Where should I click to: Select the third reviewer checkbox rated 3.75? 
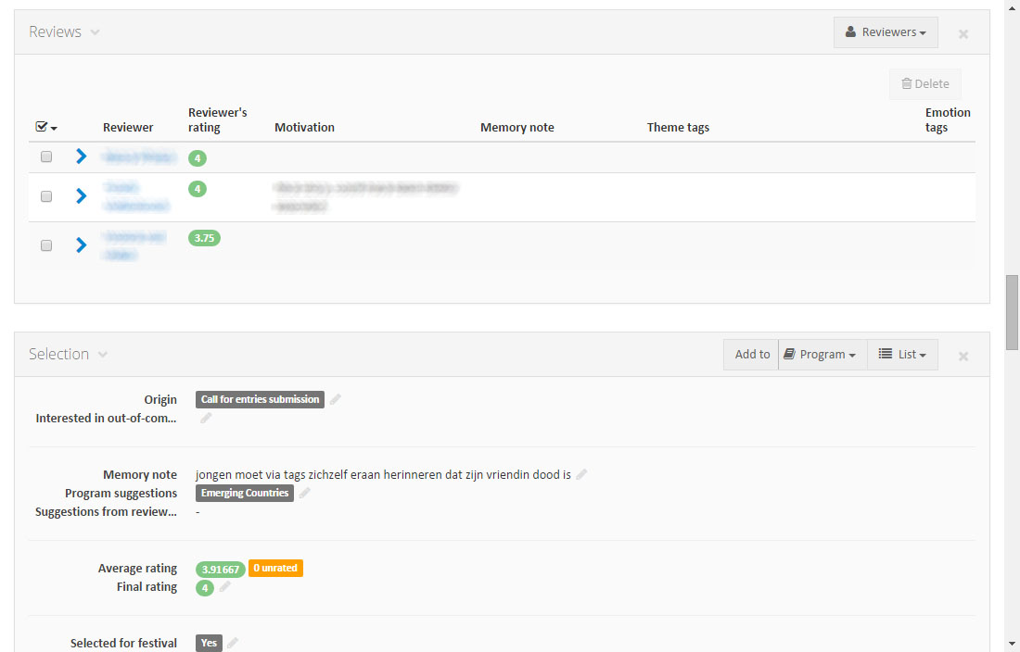tap(46, 245)
